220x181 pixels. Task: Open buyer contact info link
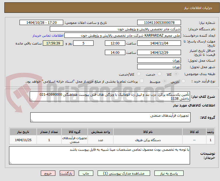pos(48,36)
